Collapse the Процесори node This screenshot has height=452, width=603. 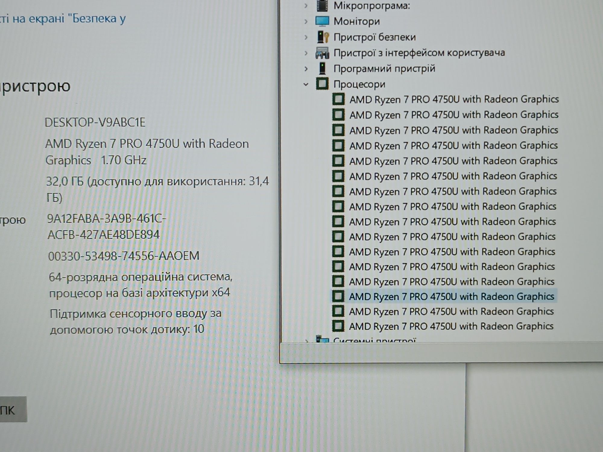[306, 84]
